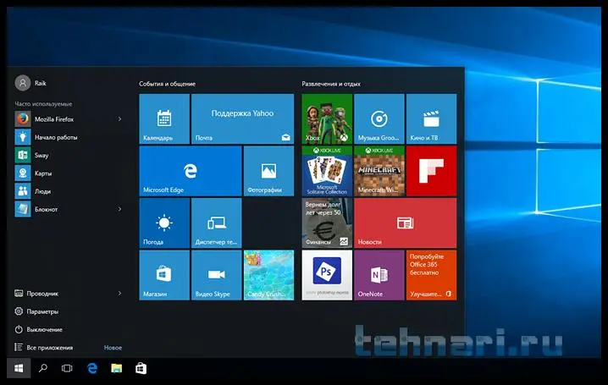Launch the Photoshop Express tile

click(x=327, y=275)
